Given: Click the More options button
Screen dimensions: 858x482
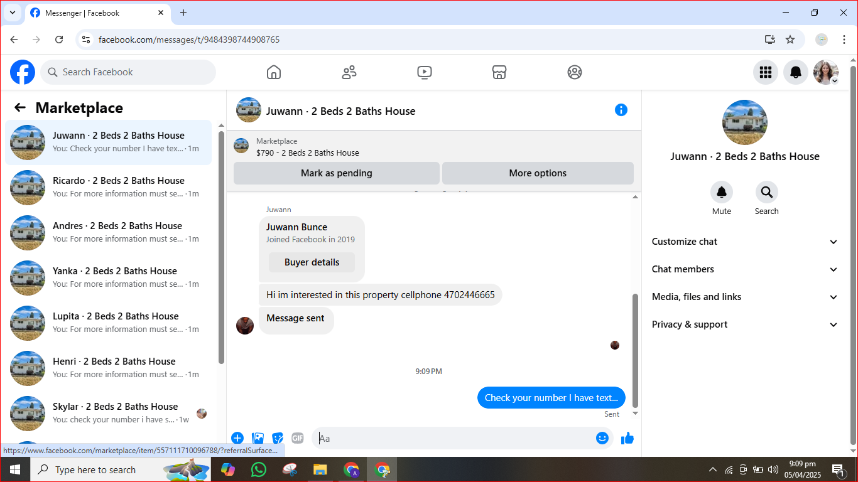Looking at the screenshot, I should coord(538,173).
